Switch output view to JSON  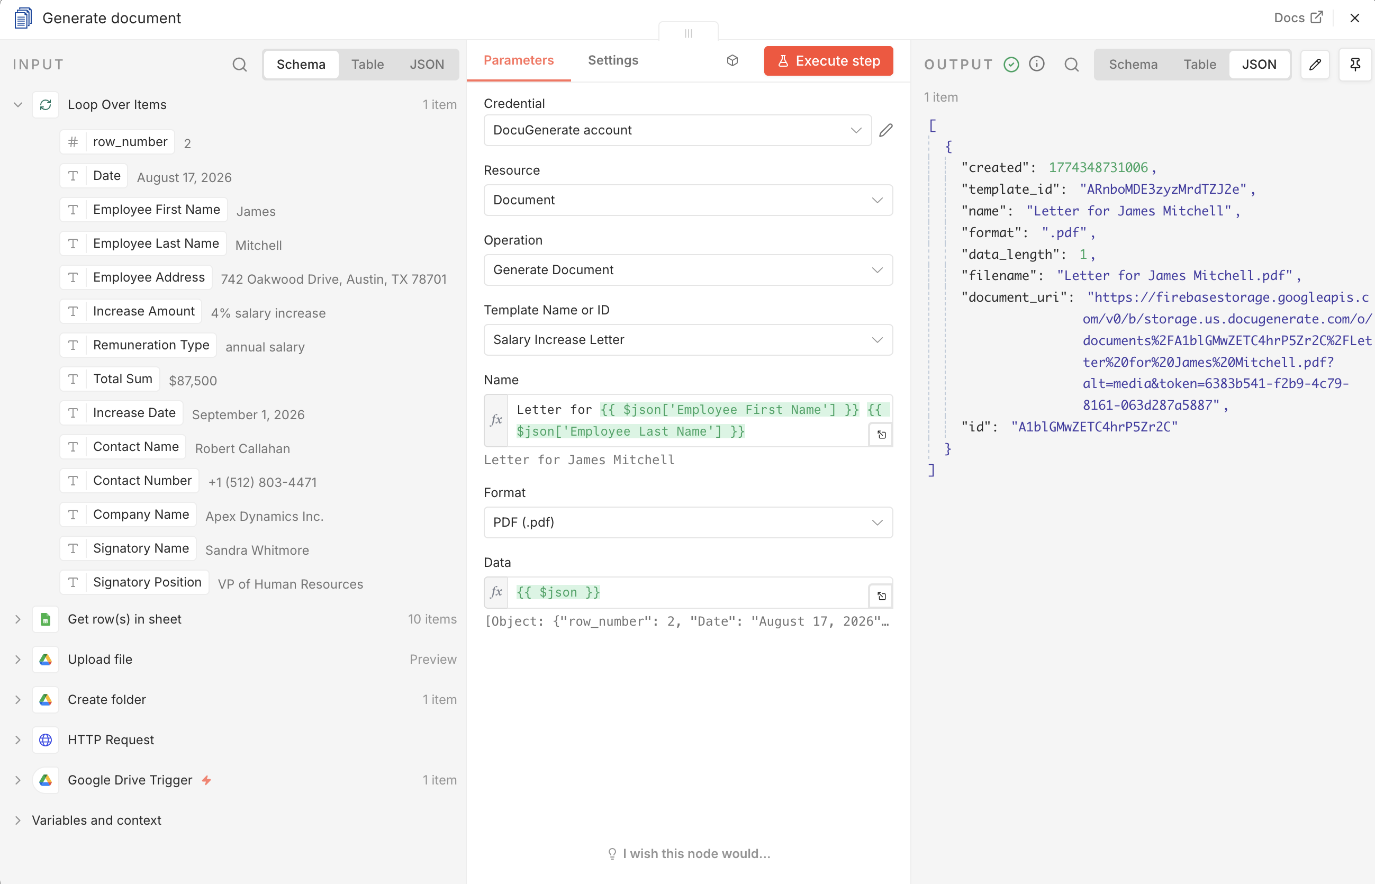1259,64
